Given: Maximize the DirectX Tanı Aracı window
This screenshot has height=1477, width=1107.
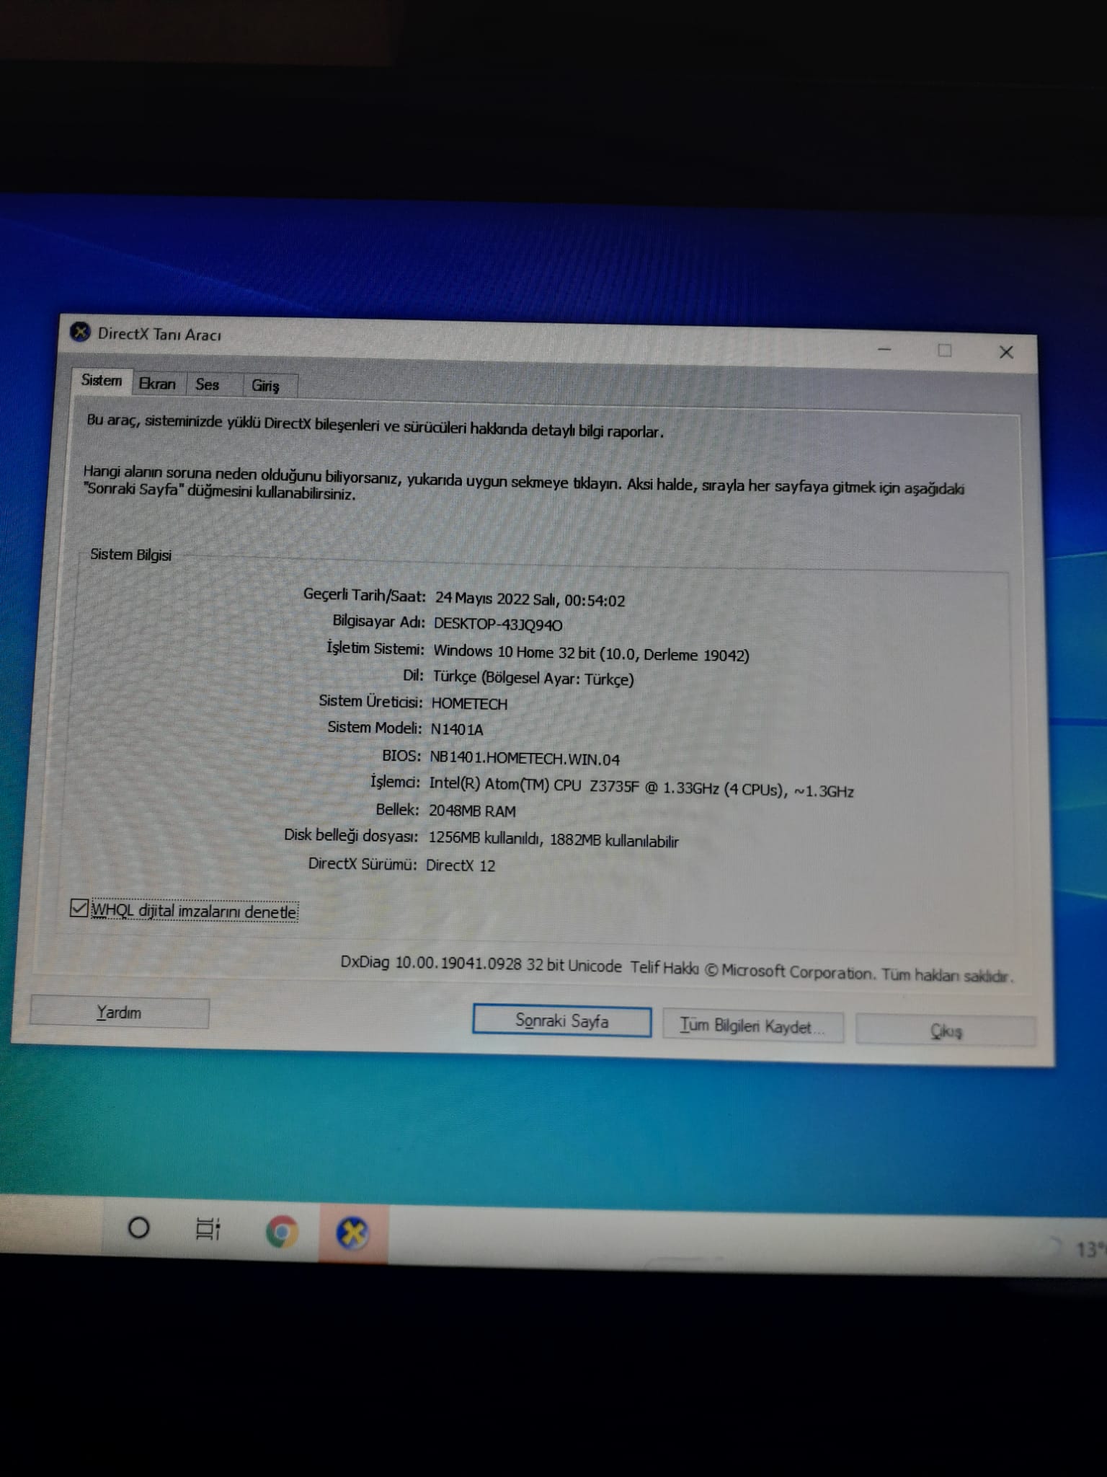Looking at the screenshot, I should click(945, 350).
